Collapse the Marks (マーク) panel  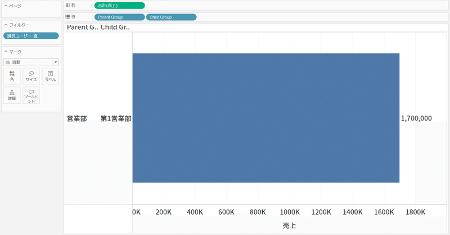tap(6, 52)
